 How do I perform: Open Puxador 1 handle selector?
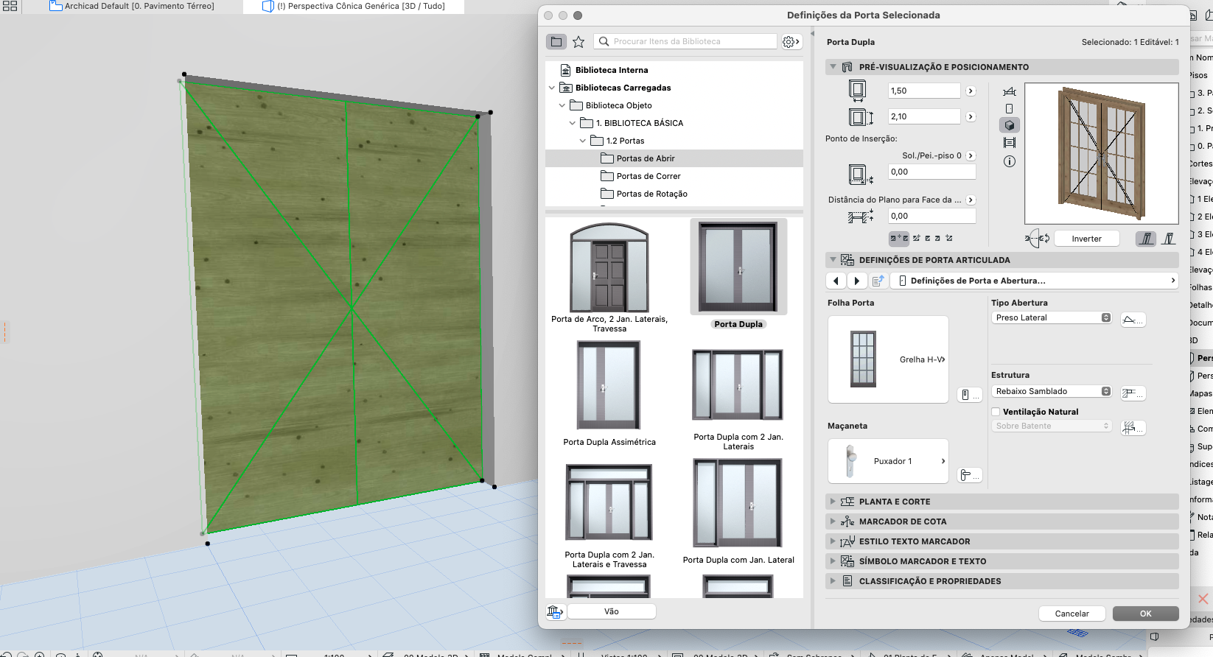(888, 461)
